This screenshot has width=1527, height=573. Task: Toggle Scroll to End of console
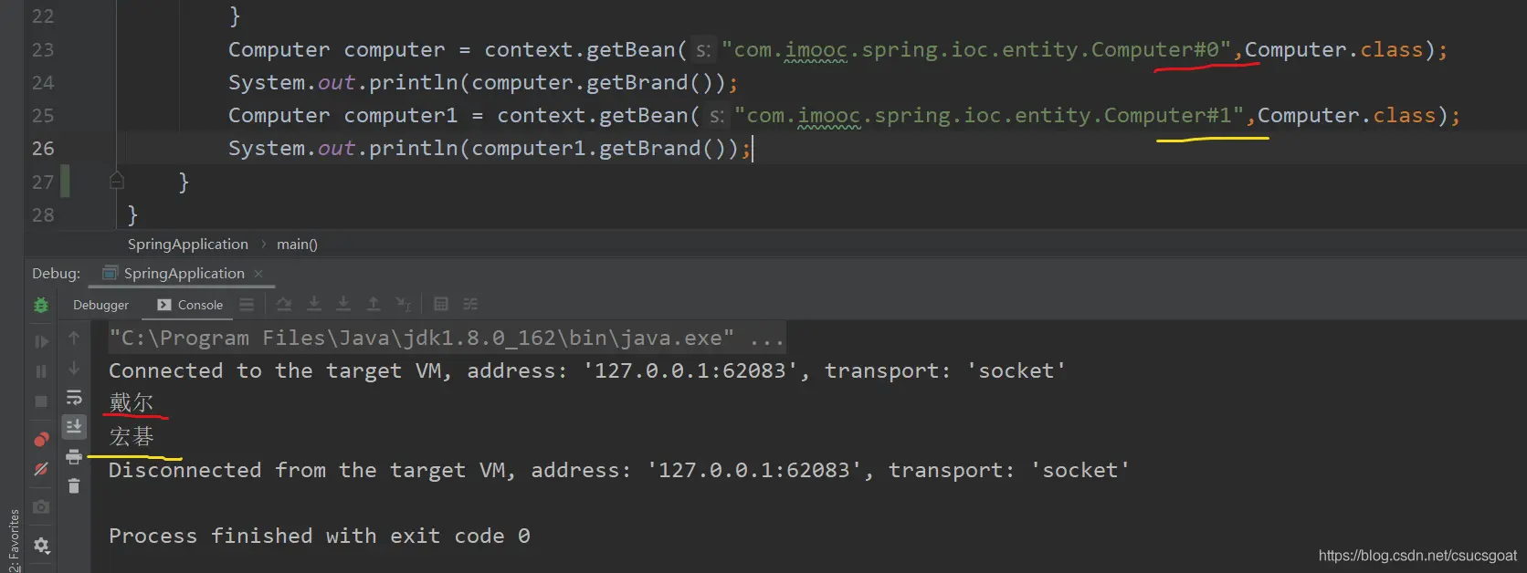(74, 427)
